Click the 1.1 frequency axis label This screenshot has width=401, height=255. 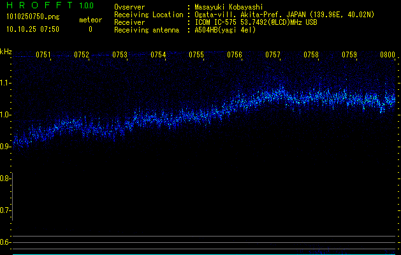6,83
